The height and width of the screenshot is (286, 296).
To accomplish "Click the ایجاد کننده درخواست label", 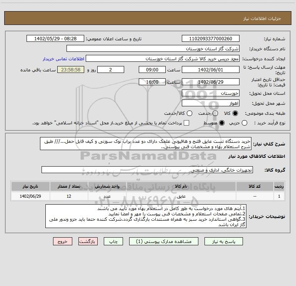I will (x=264, y=59).
